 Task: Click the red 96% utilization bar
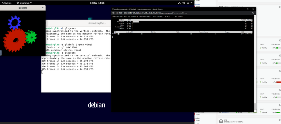coord(279,82)
